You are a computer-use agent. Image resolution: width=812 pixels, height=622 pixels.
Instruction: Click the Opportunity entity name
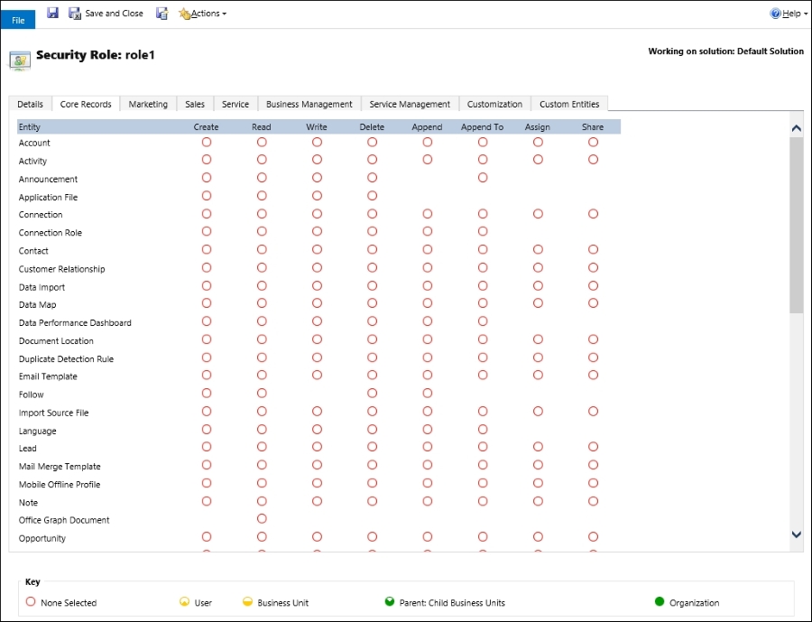42,539
